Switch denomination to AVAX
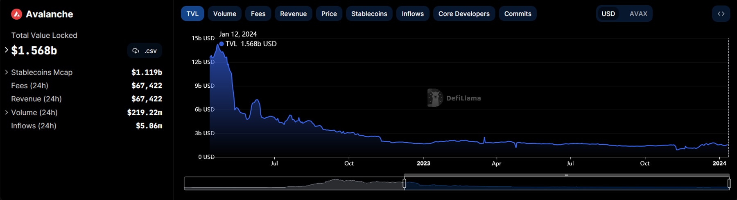Image resolution: width=737 pixels, height=200 pixels. 638,14
